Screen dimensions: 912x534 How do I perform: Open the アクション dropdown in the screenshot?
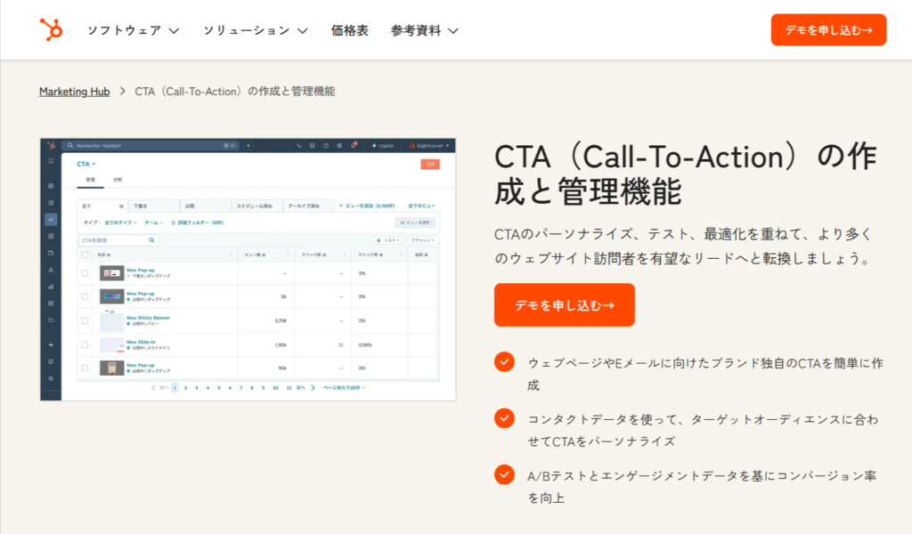tap(423, 240)
